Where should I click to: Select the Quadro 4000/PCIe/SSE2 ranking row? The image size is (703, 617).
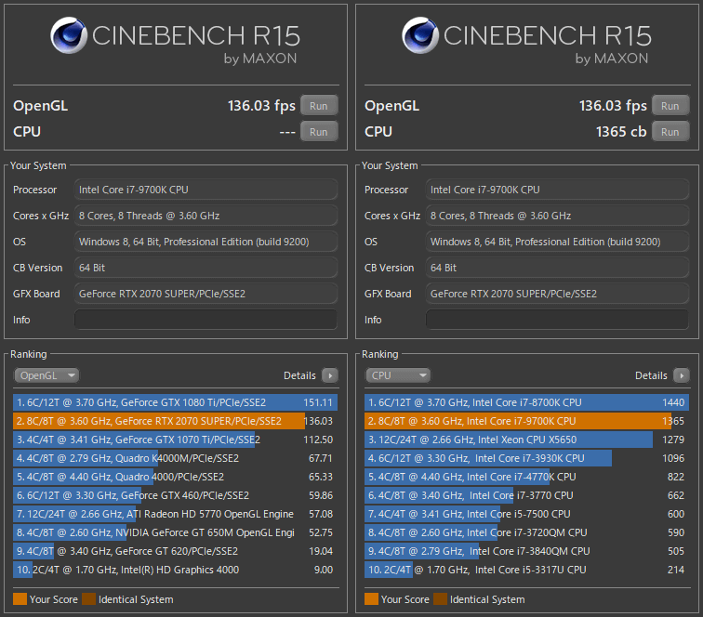[x=176, y=477]
